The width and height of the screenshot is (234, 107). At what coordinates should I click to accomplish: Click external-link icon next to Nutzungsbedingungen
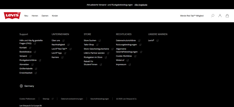point(140,45)
